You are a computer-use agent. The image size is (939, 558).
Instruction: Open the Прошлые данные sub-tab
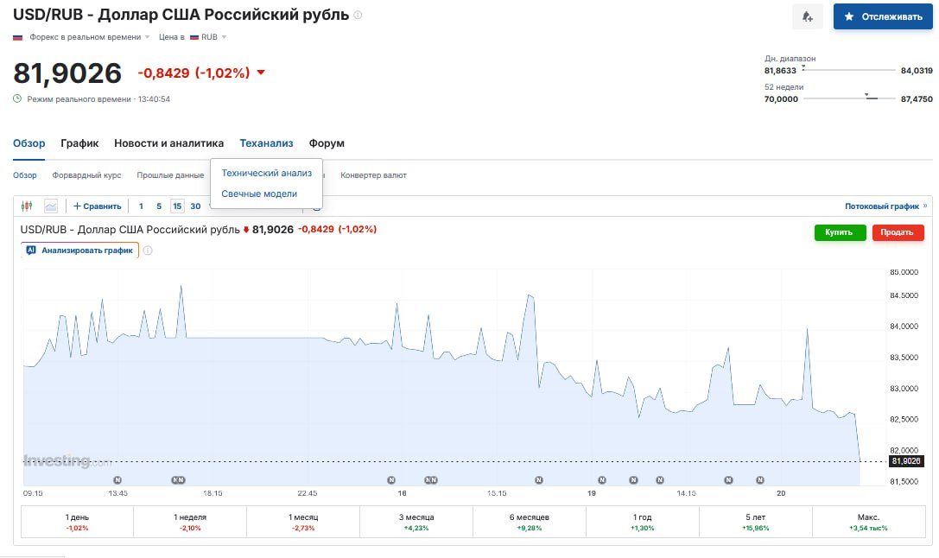tap(170, 175)
